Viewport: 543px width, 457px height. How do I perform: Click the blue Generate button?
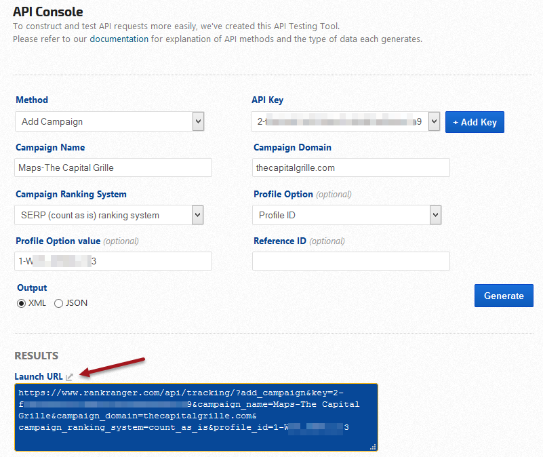tap(504, 296)
